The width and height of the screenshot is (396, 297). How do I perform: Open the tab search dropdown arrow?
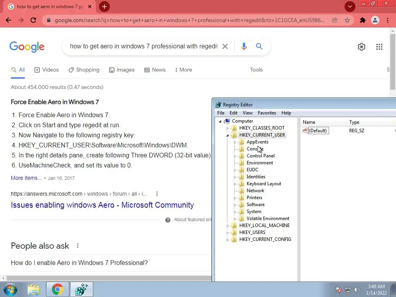(350, 7)
